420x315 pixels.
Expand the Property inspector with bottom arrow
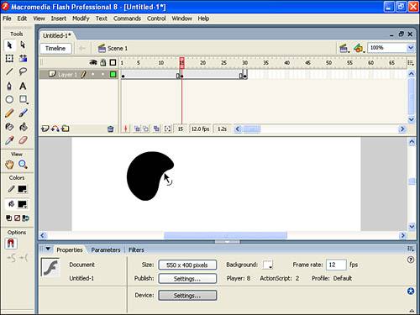click(x=412, y=311)
